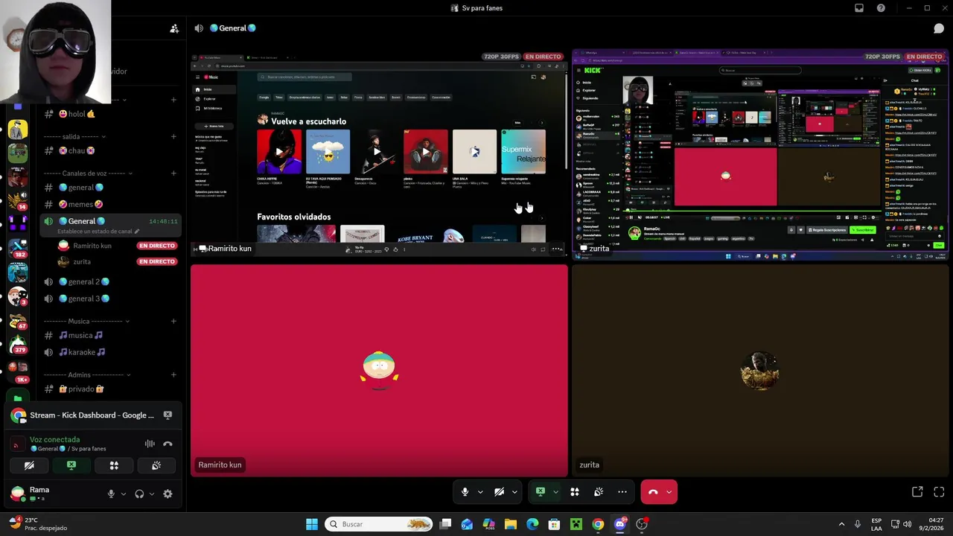The width and height of the screenshot is (953, 536).
Task: Mute microphone in call control bar
Action: (465, 492)
